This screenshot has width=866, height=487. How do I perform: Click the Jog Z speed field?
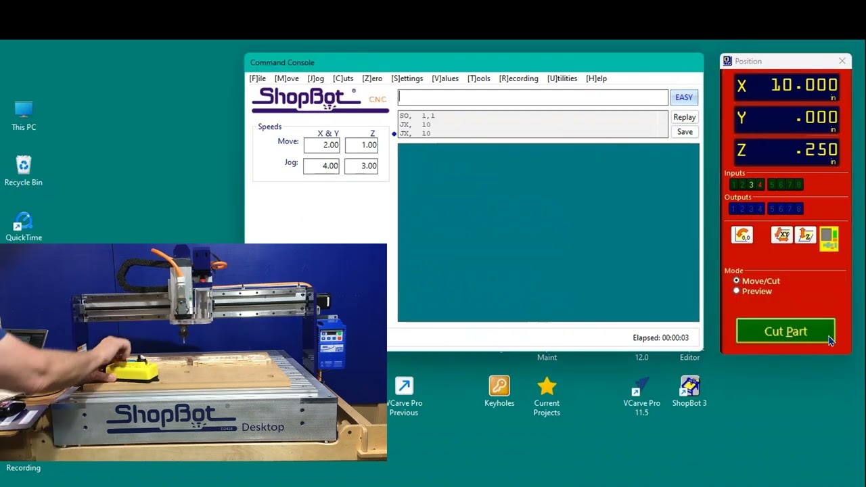[x=361, y=166]
